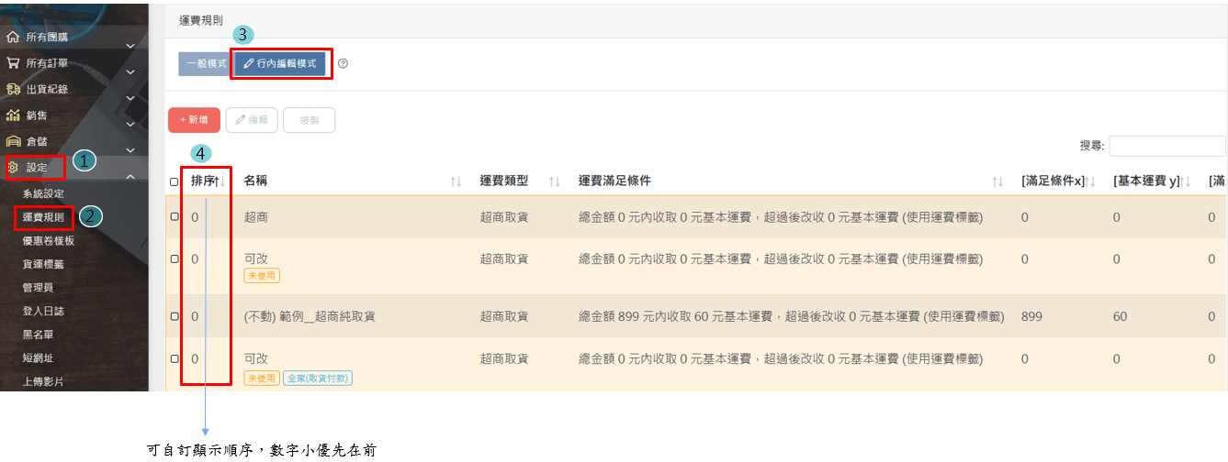Expand the 銷售 submenu arrow
Screen dimensions: 1228x462
tap(130, 124)
